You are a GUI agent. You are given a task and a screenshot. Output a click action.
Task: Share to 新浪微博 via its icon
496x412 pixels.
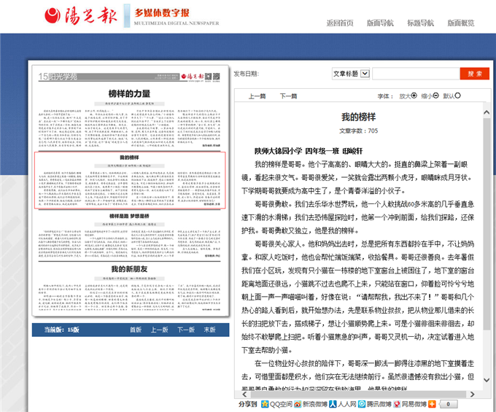pyautogui.click(x=298, y=404)
